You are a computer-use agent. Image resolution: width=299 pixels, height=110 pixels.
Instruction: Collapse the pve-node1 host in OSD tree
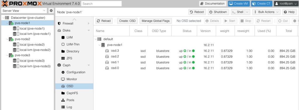[100, 45]
